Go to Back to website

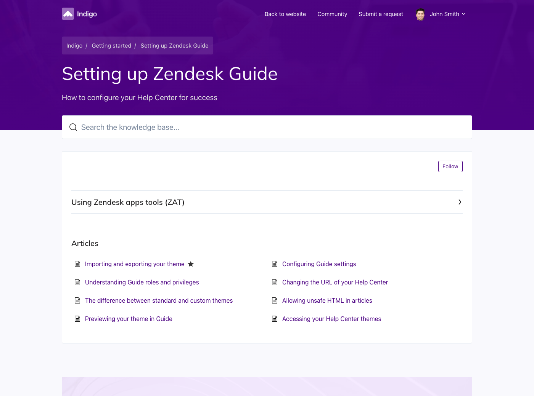click(x=285, y=14)
